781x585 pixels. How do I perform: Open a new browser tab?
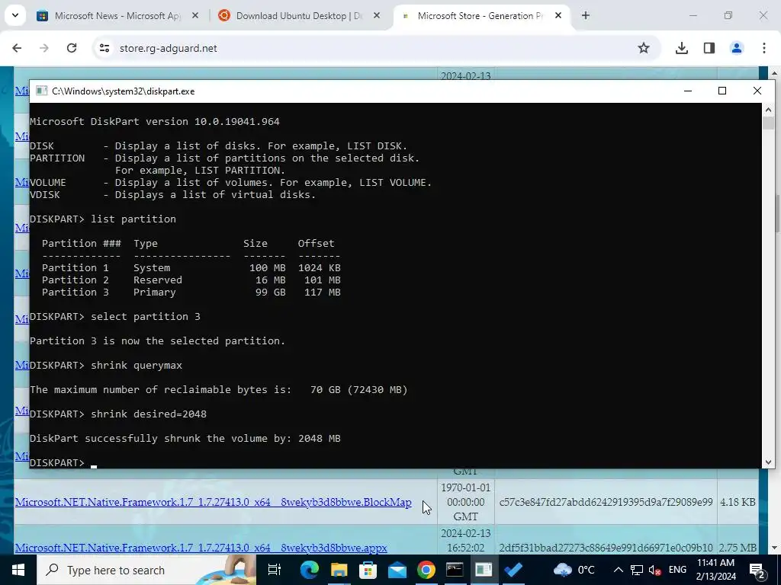(586, 16)
